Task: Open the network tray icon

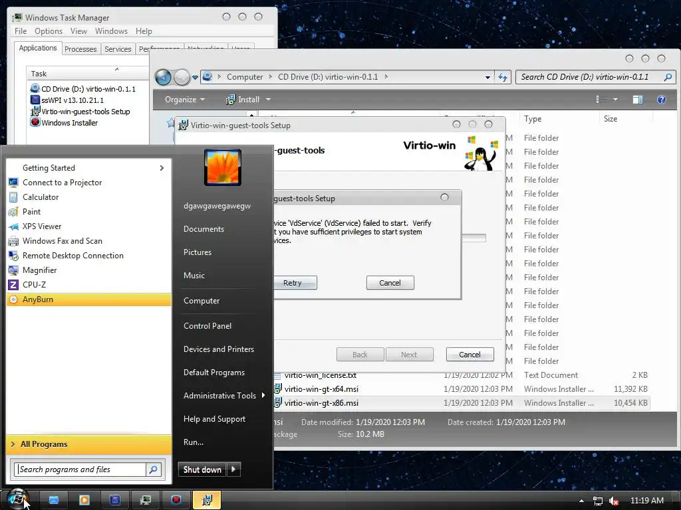Action: 598,501
